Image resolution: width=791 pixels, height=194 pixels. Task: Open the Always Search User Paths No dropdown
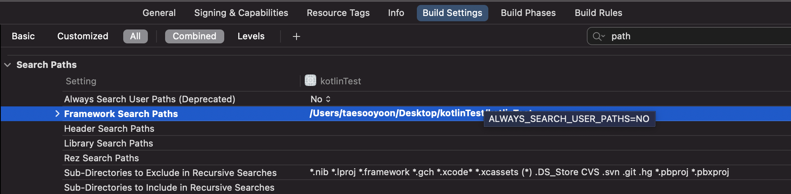tap(320, 99)
